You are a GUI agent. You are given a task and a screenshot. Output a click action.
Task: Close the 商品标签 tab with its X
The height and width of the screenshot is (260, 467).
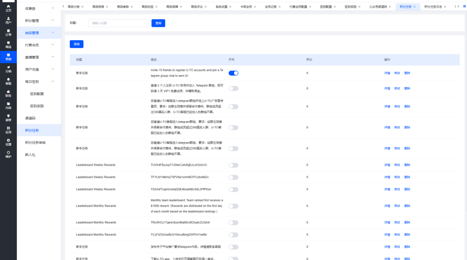(156, 7)
